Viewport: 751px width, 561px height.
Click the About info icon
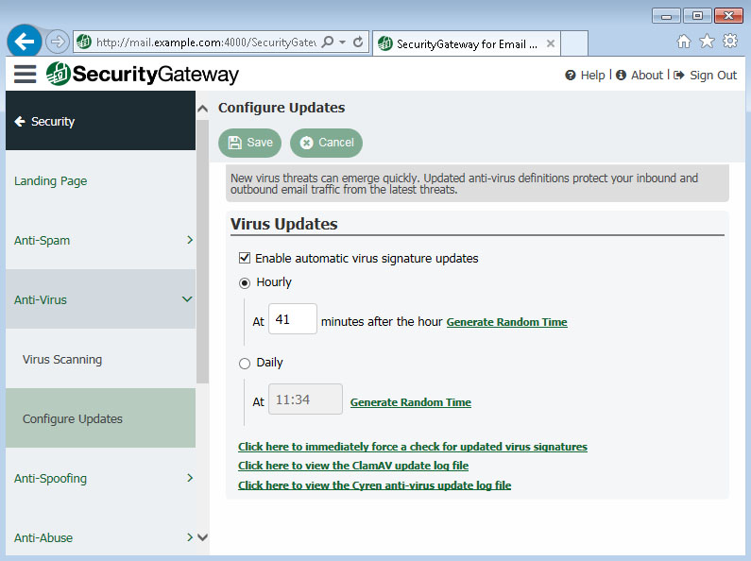(621, 76)
